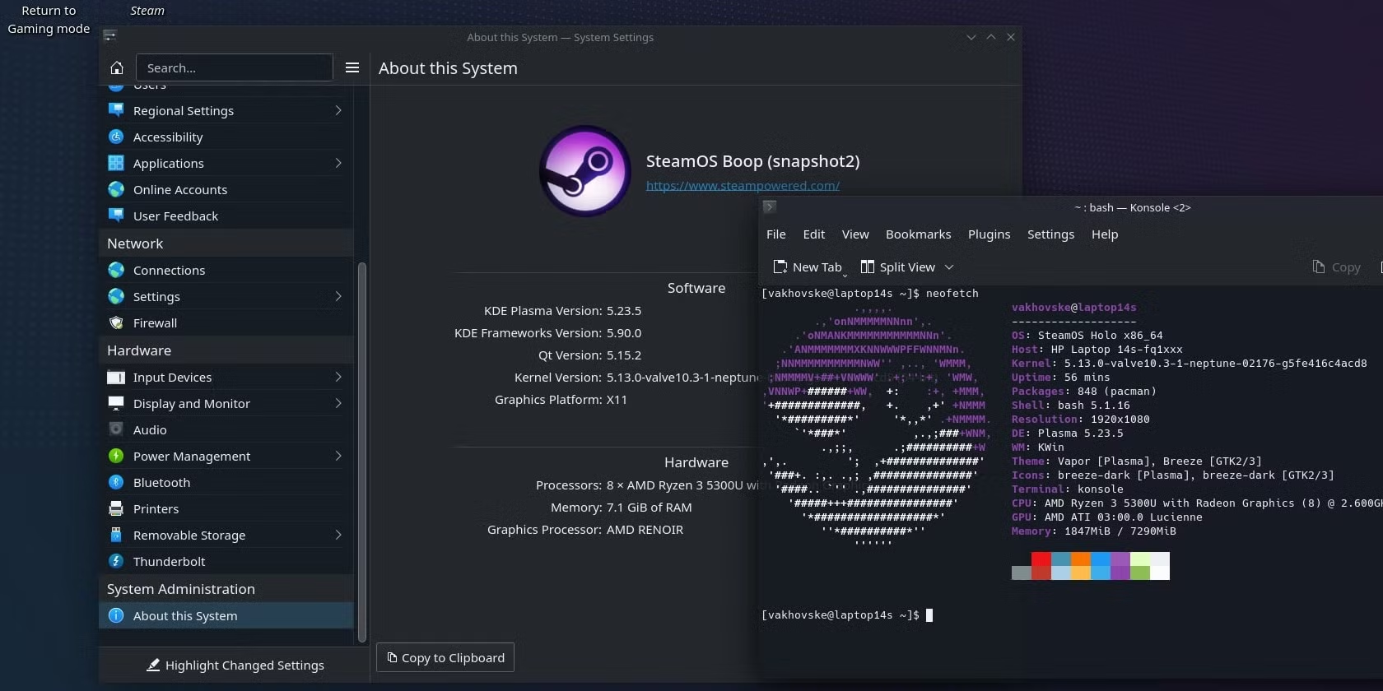Screen dimensions: 1383x691
Task: Expand Regional Settings submenu arrow
Action: click(x=338, y=110)
